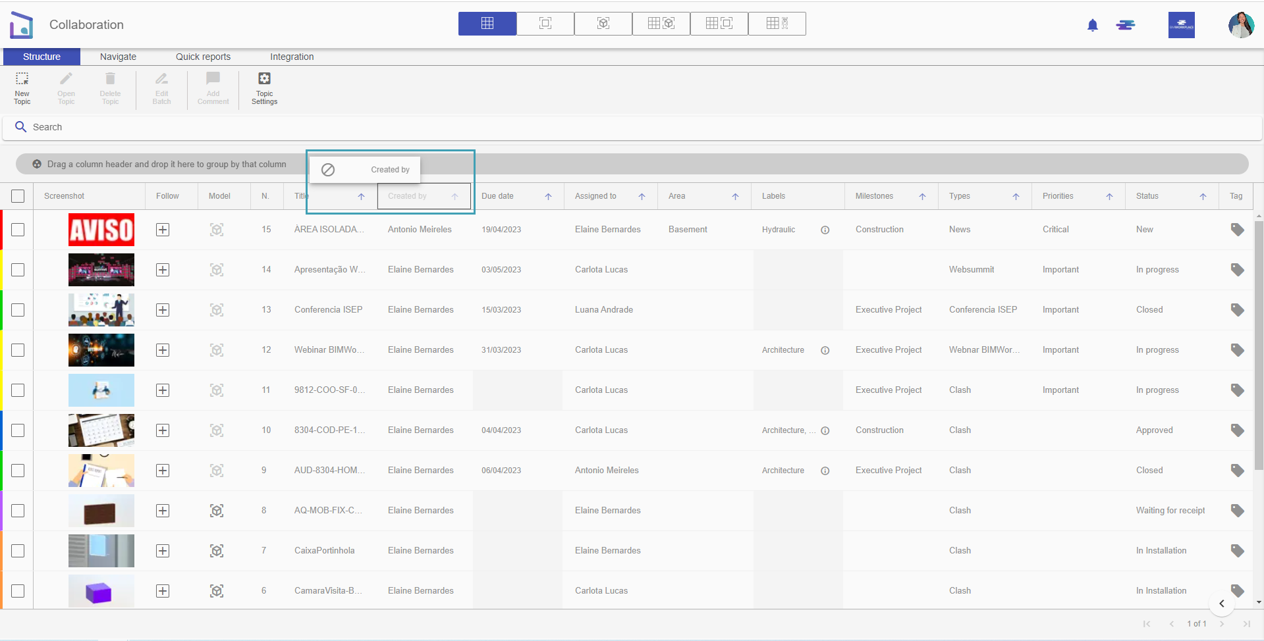Open the AVISO screenshot thumbnail

click(x=101, y=230)
